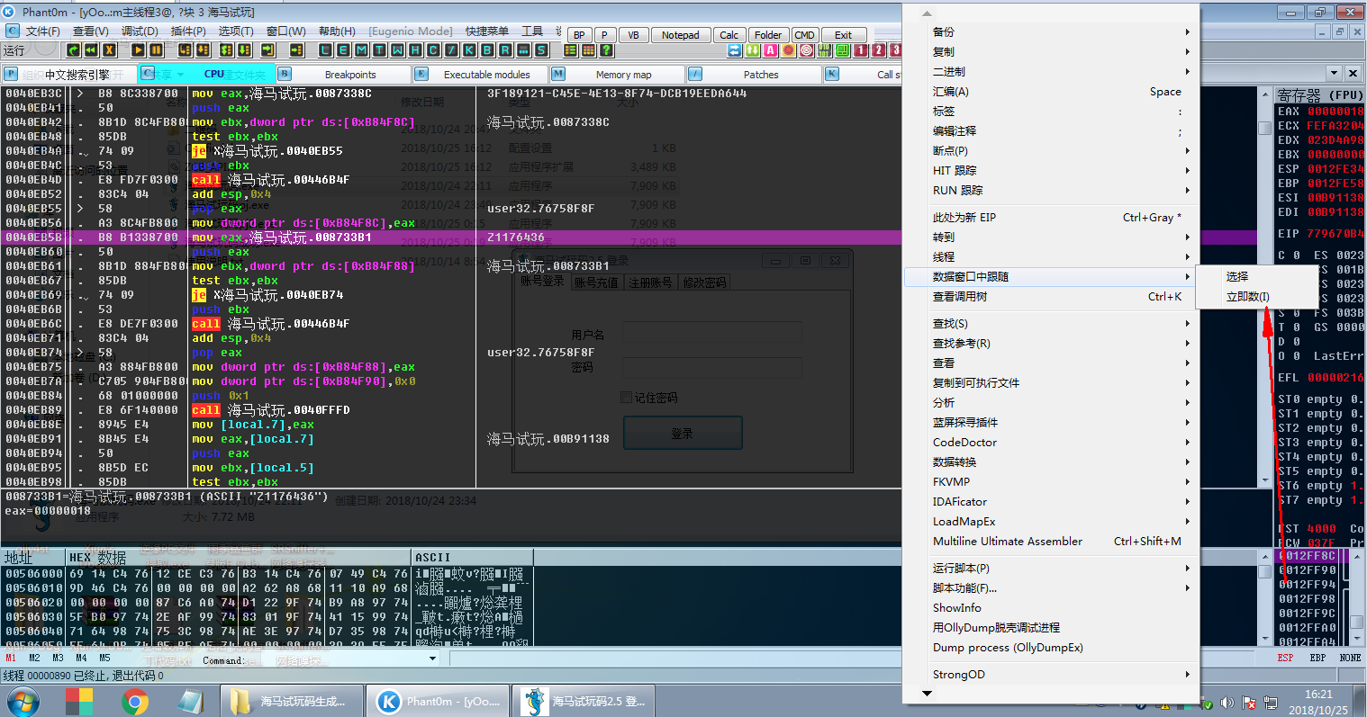Screen dimensions: 1367x717
Task: Expand the 查找(S) submenu entry
Action: tap(1051, 323)
